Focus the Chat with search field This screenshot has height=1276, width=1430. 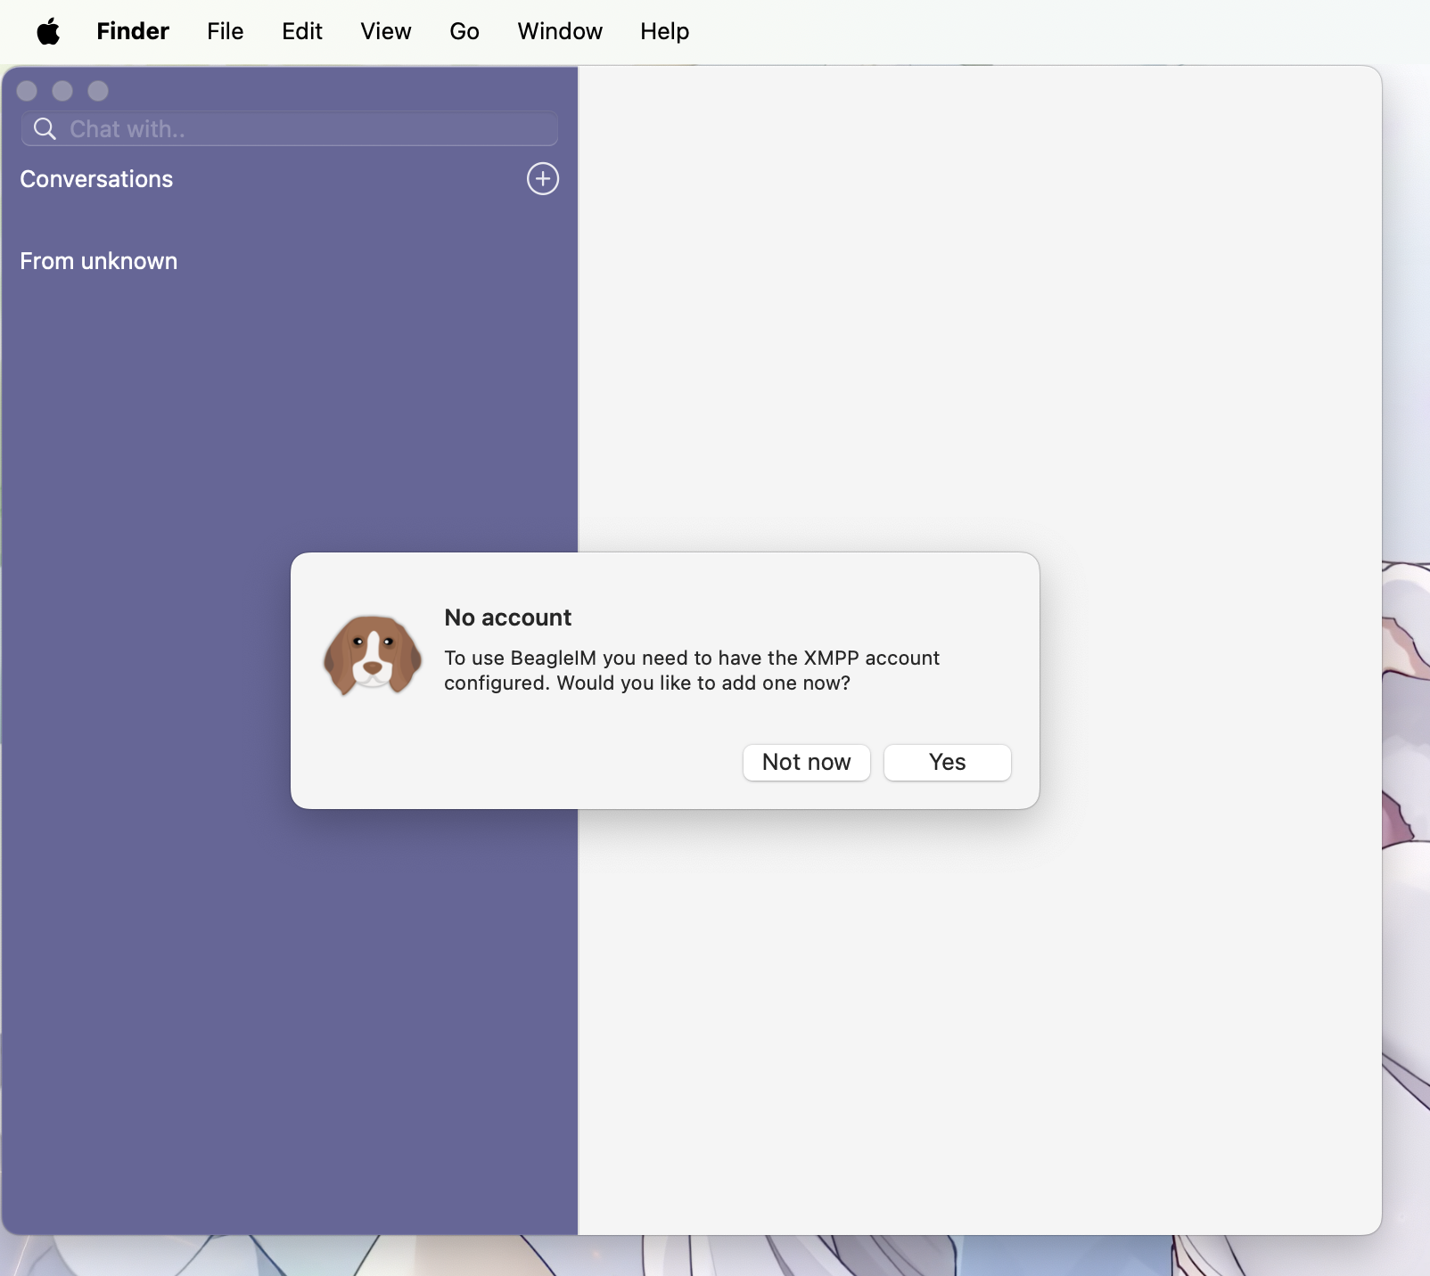290,129
